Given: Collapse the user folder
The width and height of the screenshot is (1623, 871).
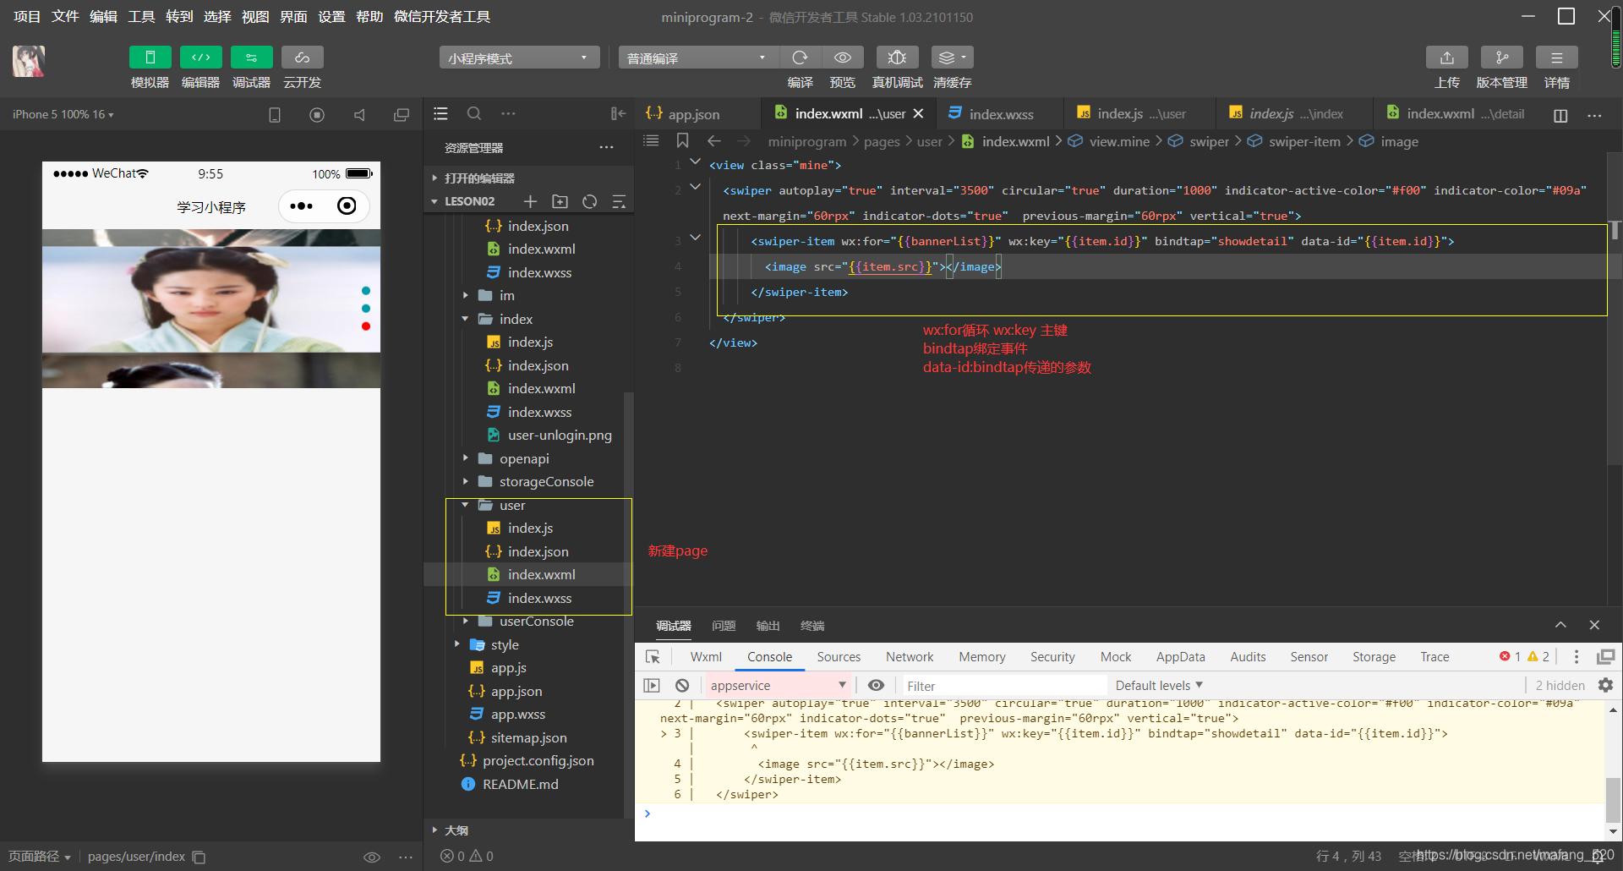Looking at the screenshot, I should click(x=465, y=505).
